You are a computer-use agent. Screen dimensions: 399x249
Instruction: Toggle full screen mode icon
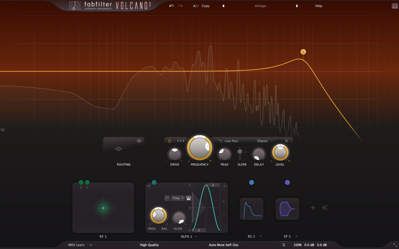(394, 6)
